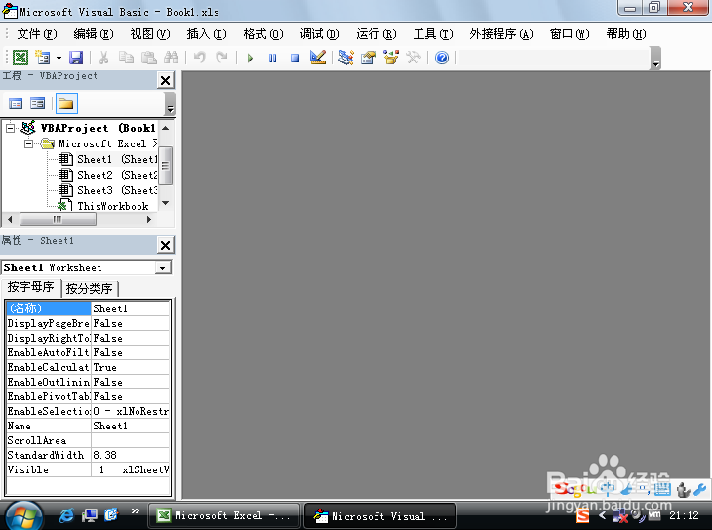Collapse the VBAProject (Book1) tree node
The width and height of the screenshot is (712, 530).
[x=10, y=129]
